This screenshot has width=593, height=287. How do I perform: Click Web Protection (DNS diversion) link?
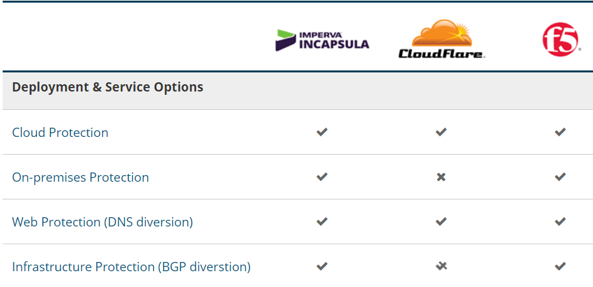point(102,222)
